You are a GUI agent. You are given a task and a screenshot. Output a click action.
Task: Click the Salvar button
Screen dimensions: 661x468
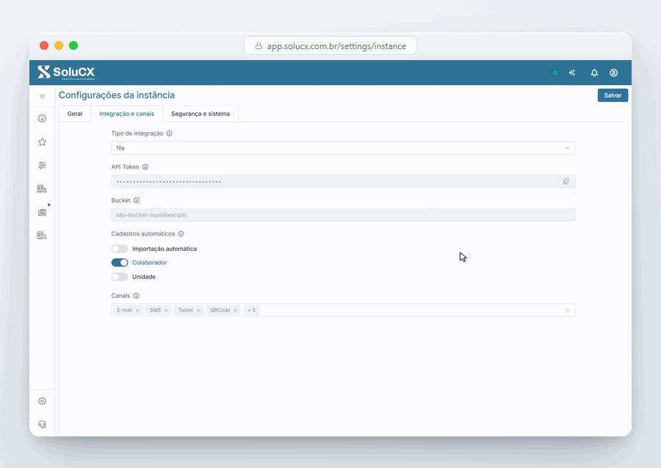tap(613, 95)
